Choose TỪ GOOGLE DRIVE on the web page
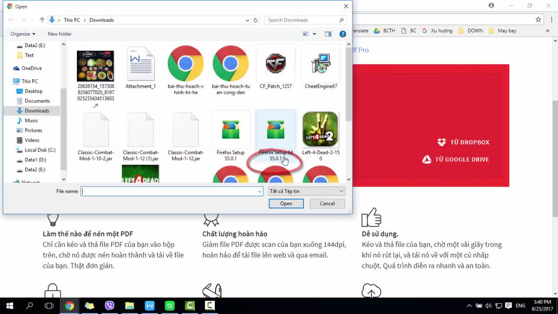 click(455, 160)
